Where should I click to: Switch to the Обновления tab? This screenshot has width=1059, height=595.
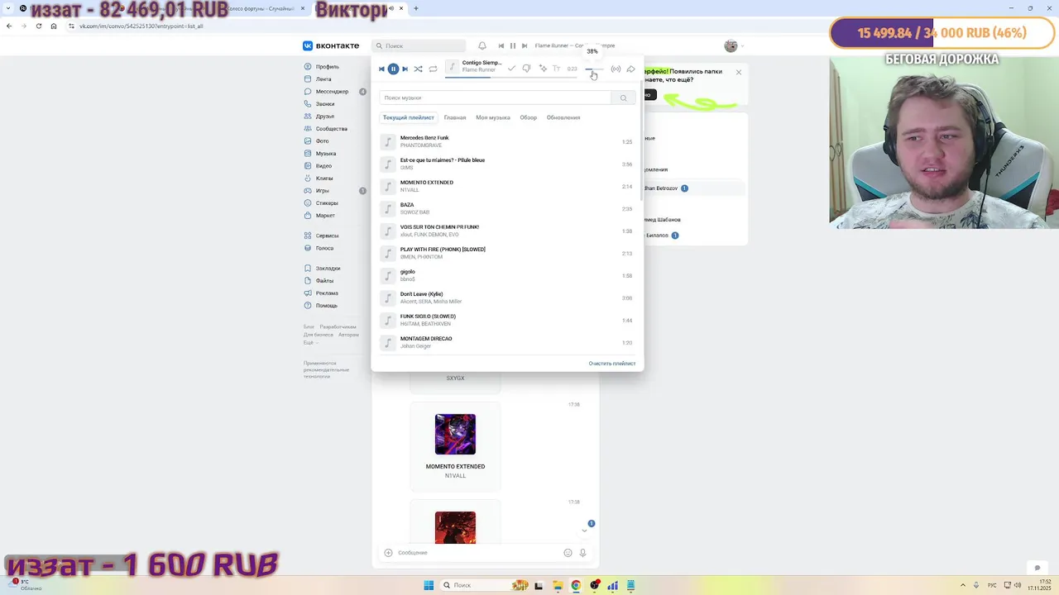coord(563,117)
